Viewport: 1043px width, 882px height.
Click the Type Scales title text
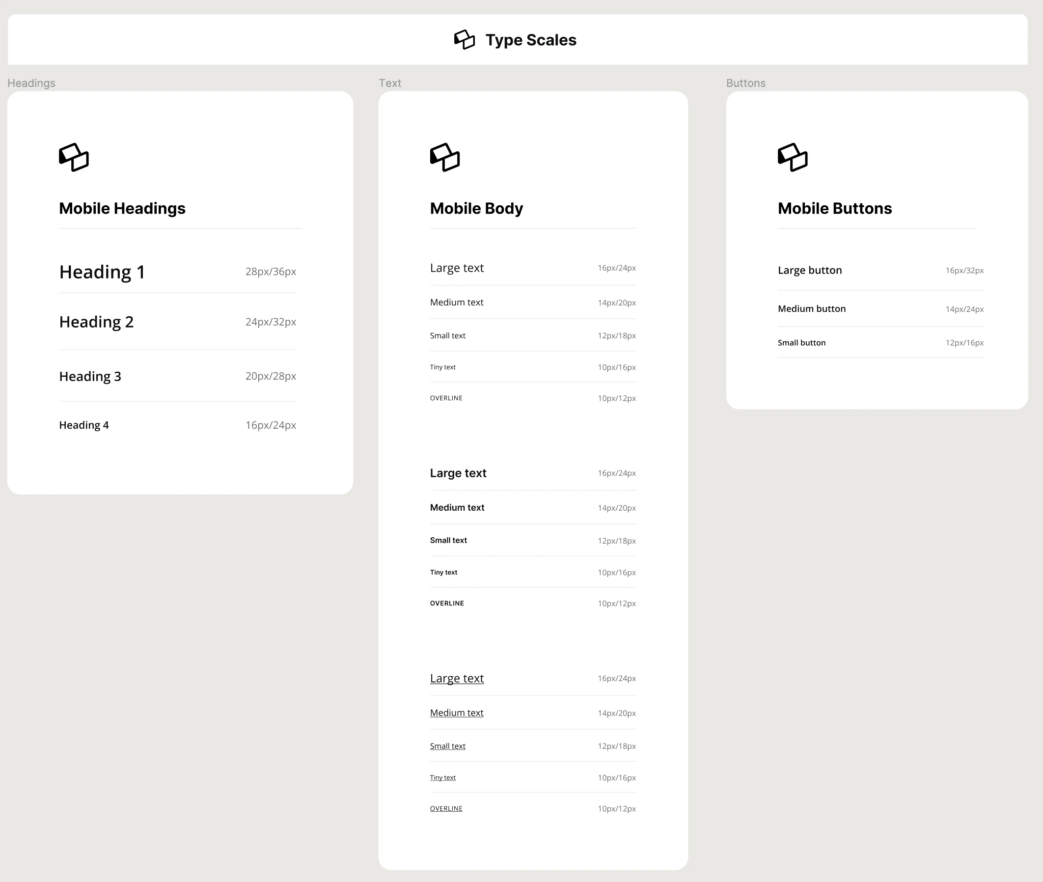tap(530, 40)
